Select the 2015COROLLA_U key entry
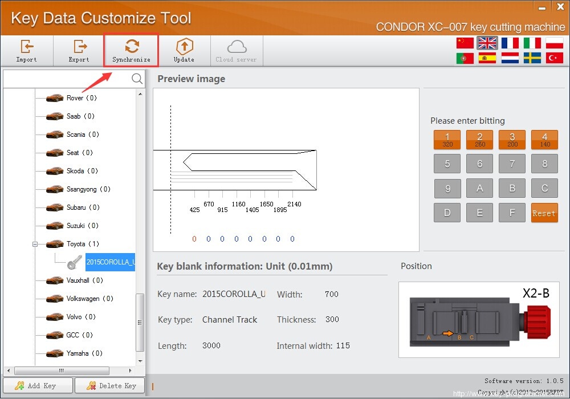Viewport: 570px width, 399px height. click(110, 262)
